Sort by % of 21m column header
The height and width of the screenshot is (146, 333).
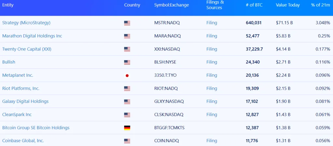(x=320, y=5)
